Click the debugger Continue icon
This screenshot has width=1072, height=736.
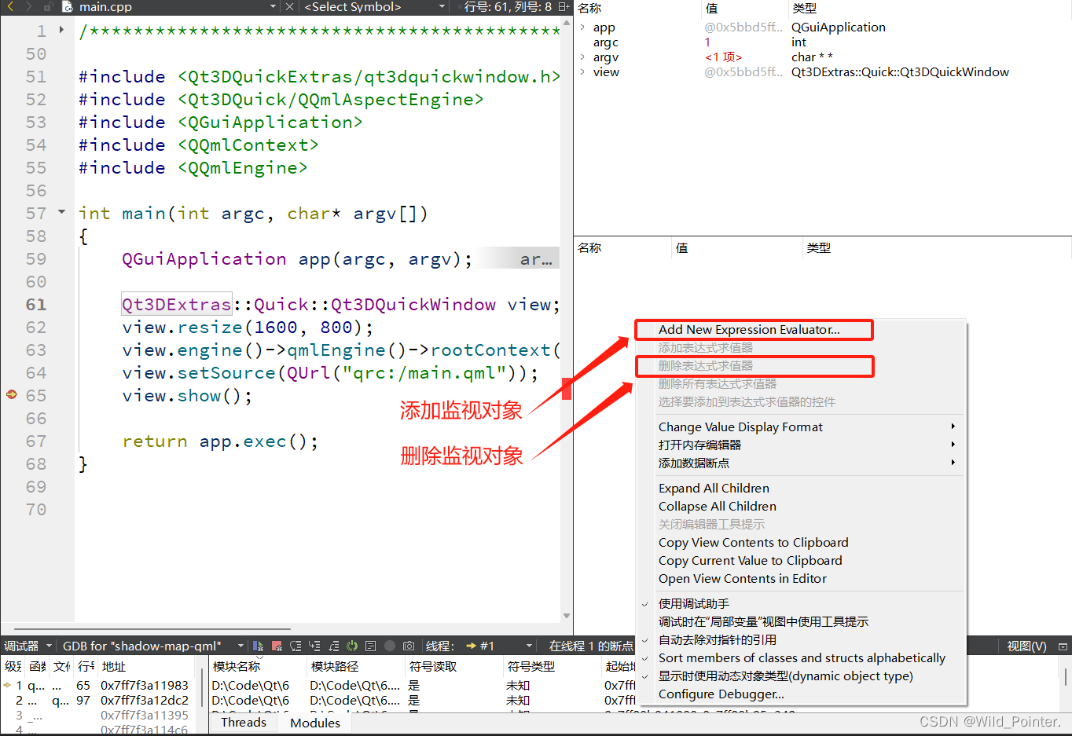point(259,646)
